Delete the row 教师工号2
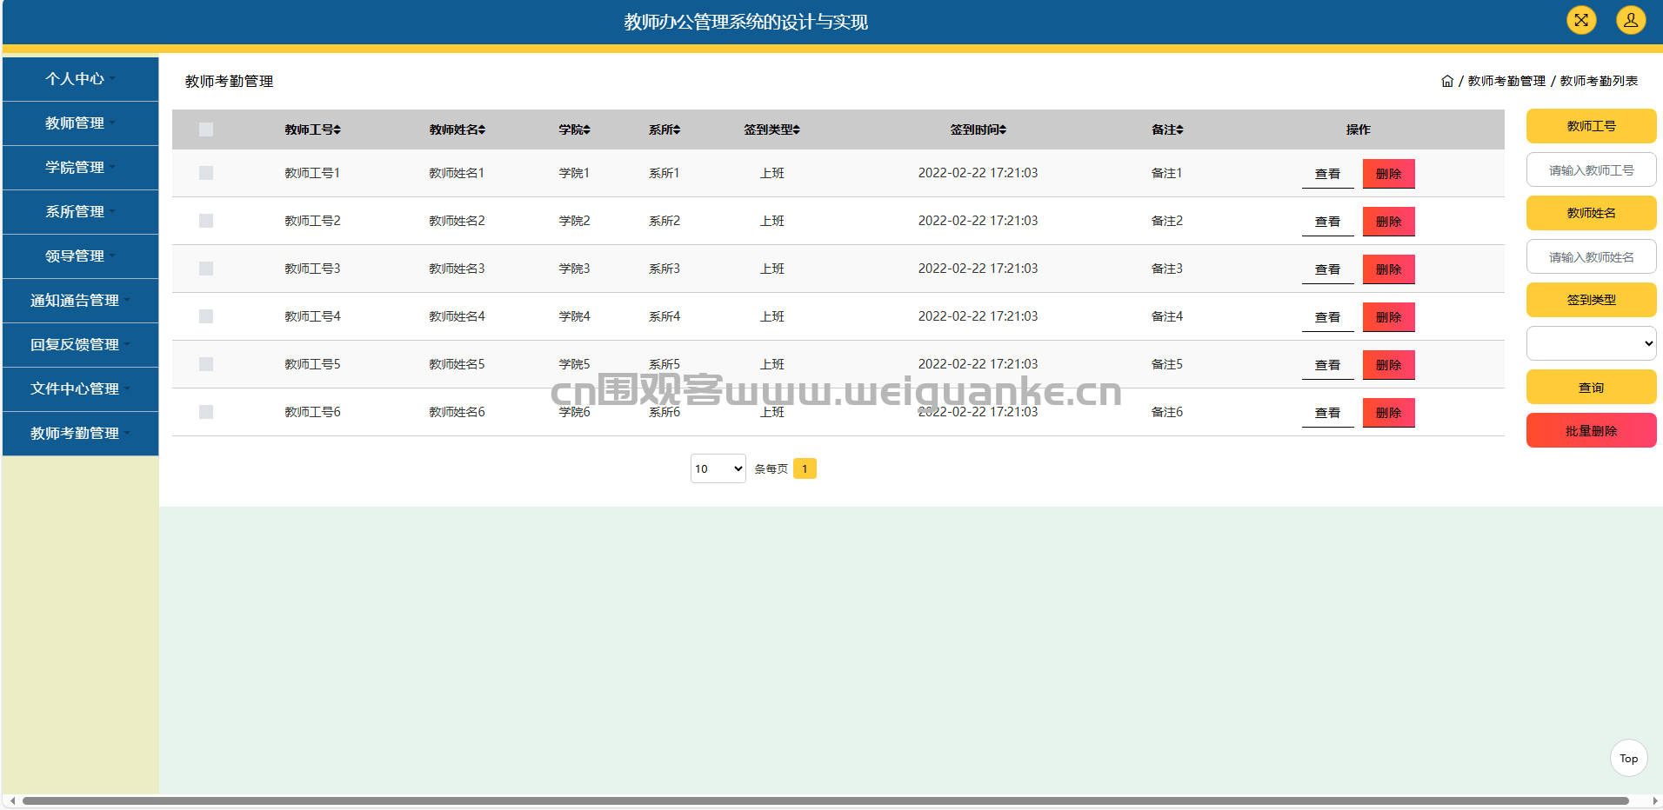 click(x=1388, y=222)
